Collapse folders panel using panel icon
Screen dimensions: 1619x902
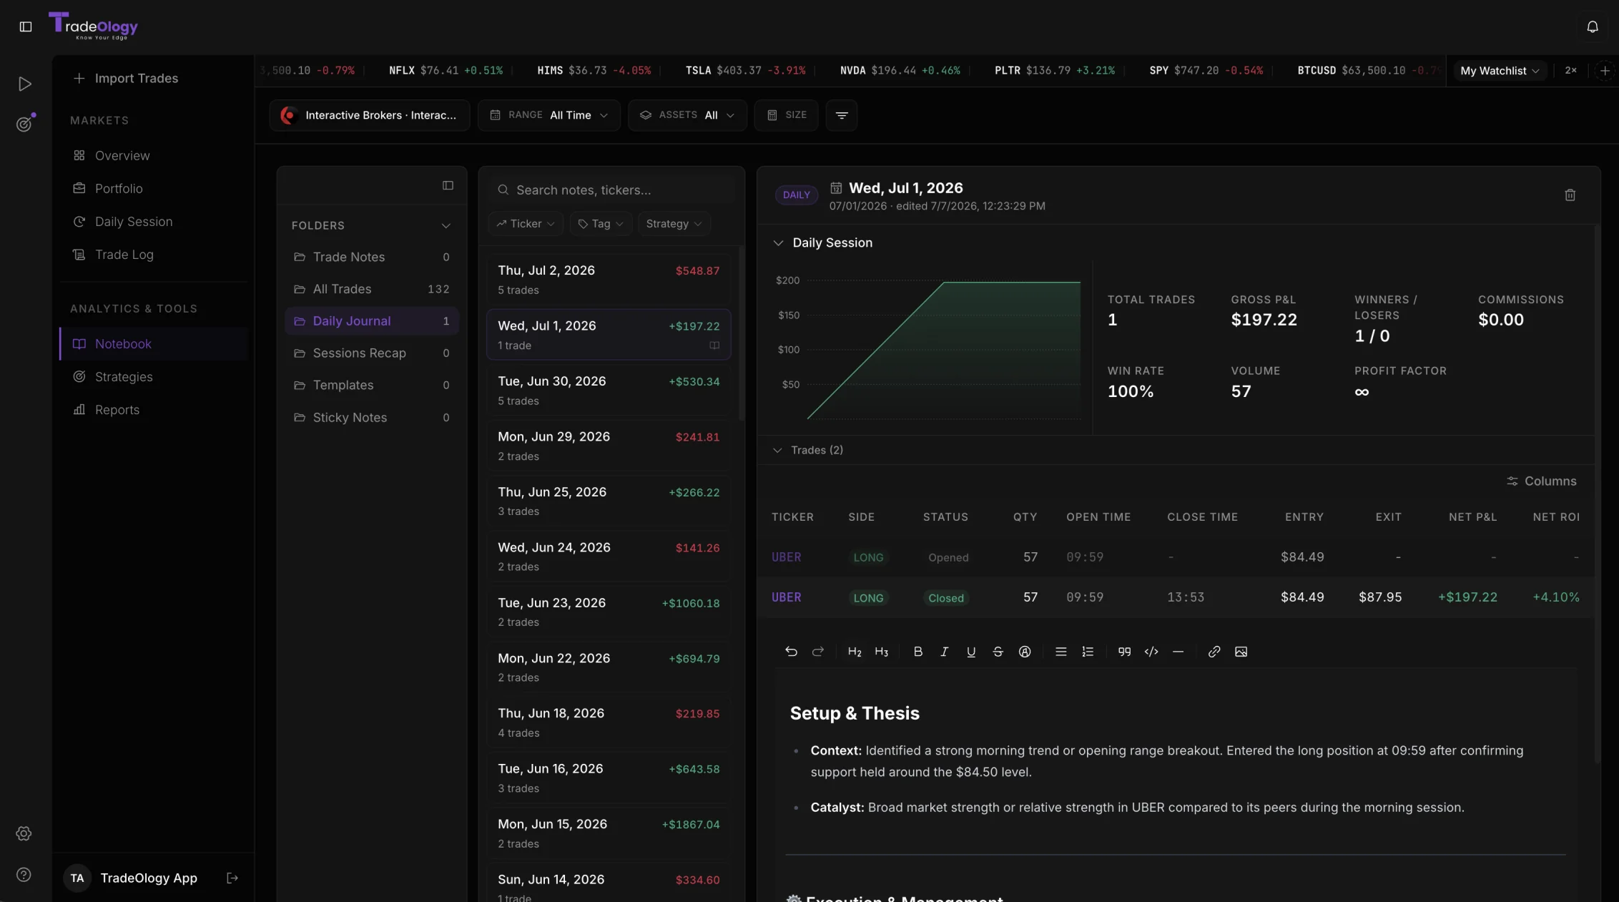[448, 185]
